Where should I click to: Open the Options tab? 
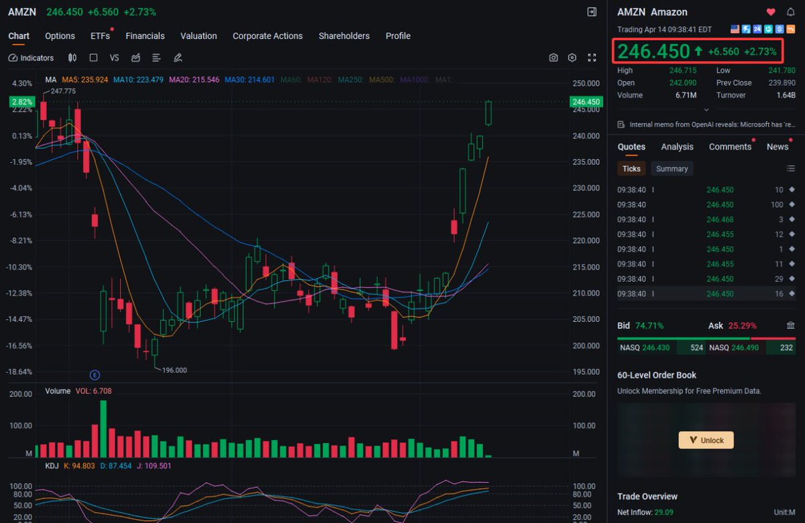(x=60, y=36)
